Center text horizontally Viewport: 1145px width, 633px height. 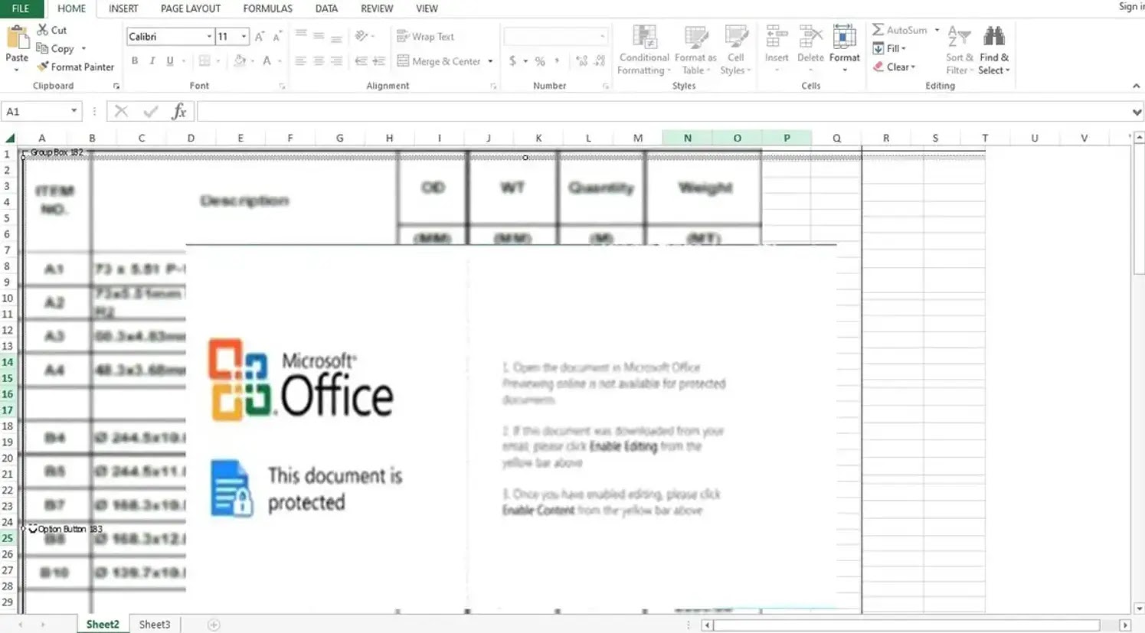pyautogui.click(x=319, y=60)
